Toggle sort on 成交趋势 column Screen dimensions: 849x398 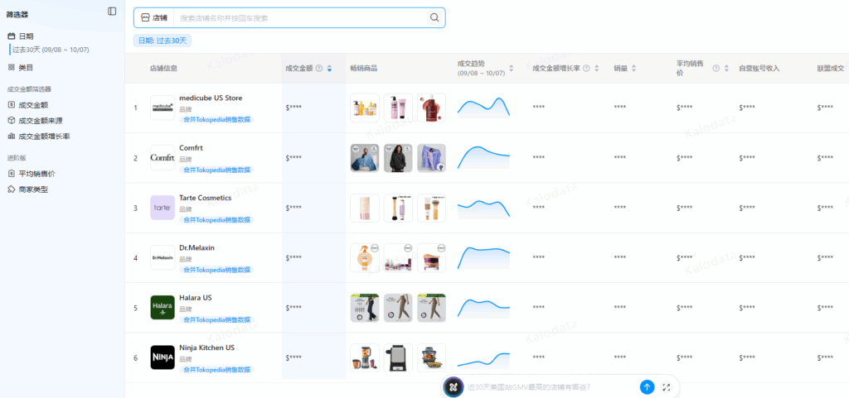[511, 69]
